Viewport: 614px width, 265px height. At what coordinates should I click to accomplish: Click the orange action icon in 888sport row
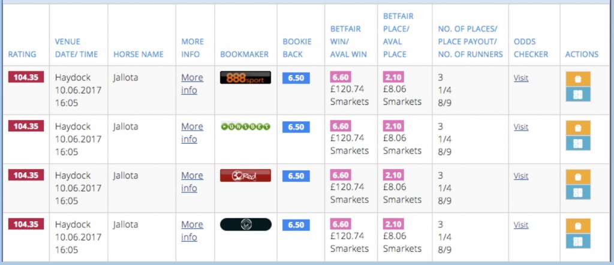(x=578, y=79)
